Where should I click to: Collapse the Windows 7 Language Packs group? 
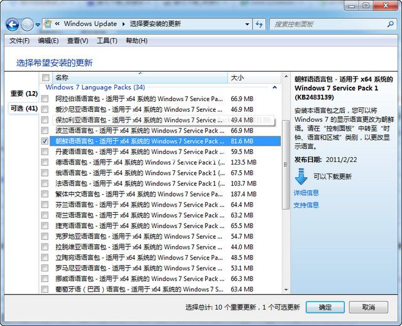pyautogui.click(x=275, y=87)
